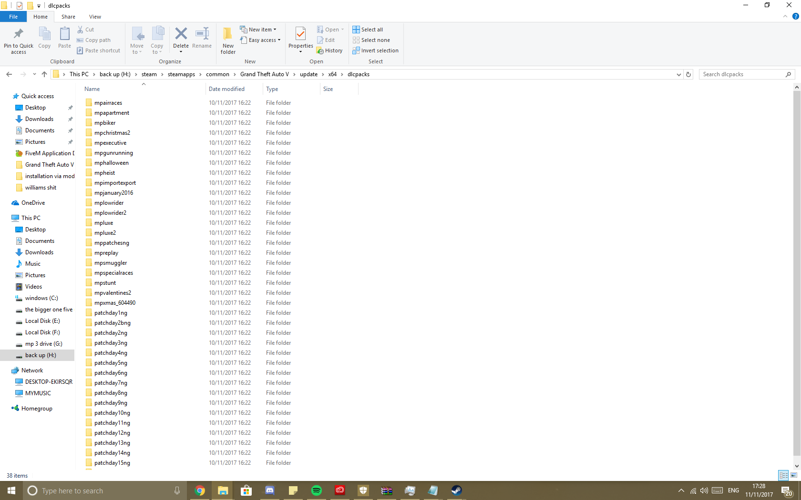Image resolution: width=801 pixels, height=500 pixels.
Task: Open FiveM Application Data quick access
Action: [x=50, y=153]
